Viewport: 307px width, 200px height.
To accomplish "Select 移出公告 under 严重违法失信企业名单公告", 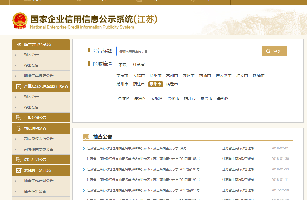I will click(41, 107).
